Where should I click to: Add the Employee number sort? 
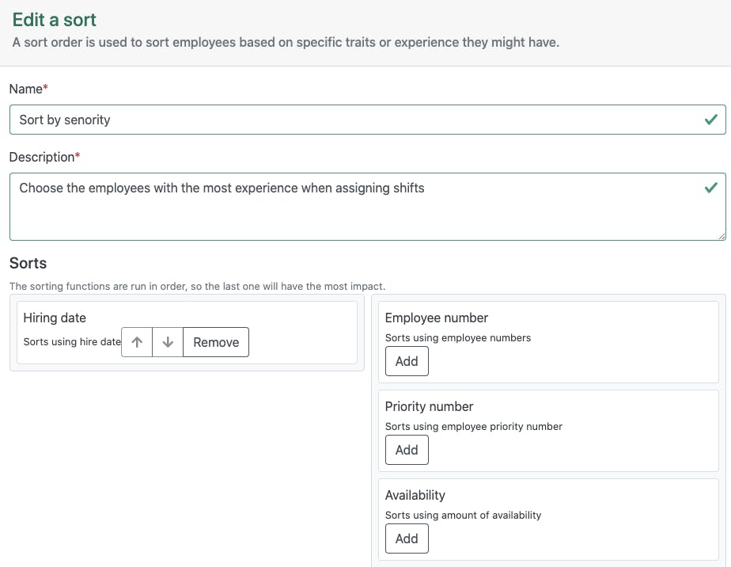(x=407, y=361)
